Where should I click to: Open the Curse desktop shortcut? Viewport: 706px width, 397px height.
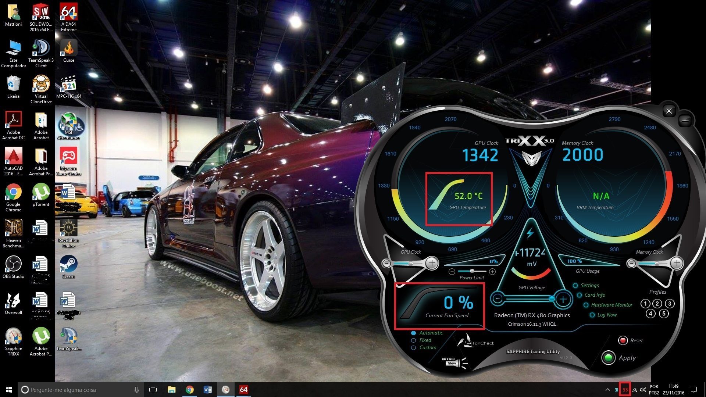(69, 51)
